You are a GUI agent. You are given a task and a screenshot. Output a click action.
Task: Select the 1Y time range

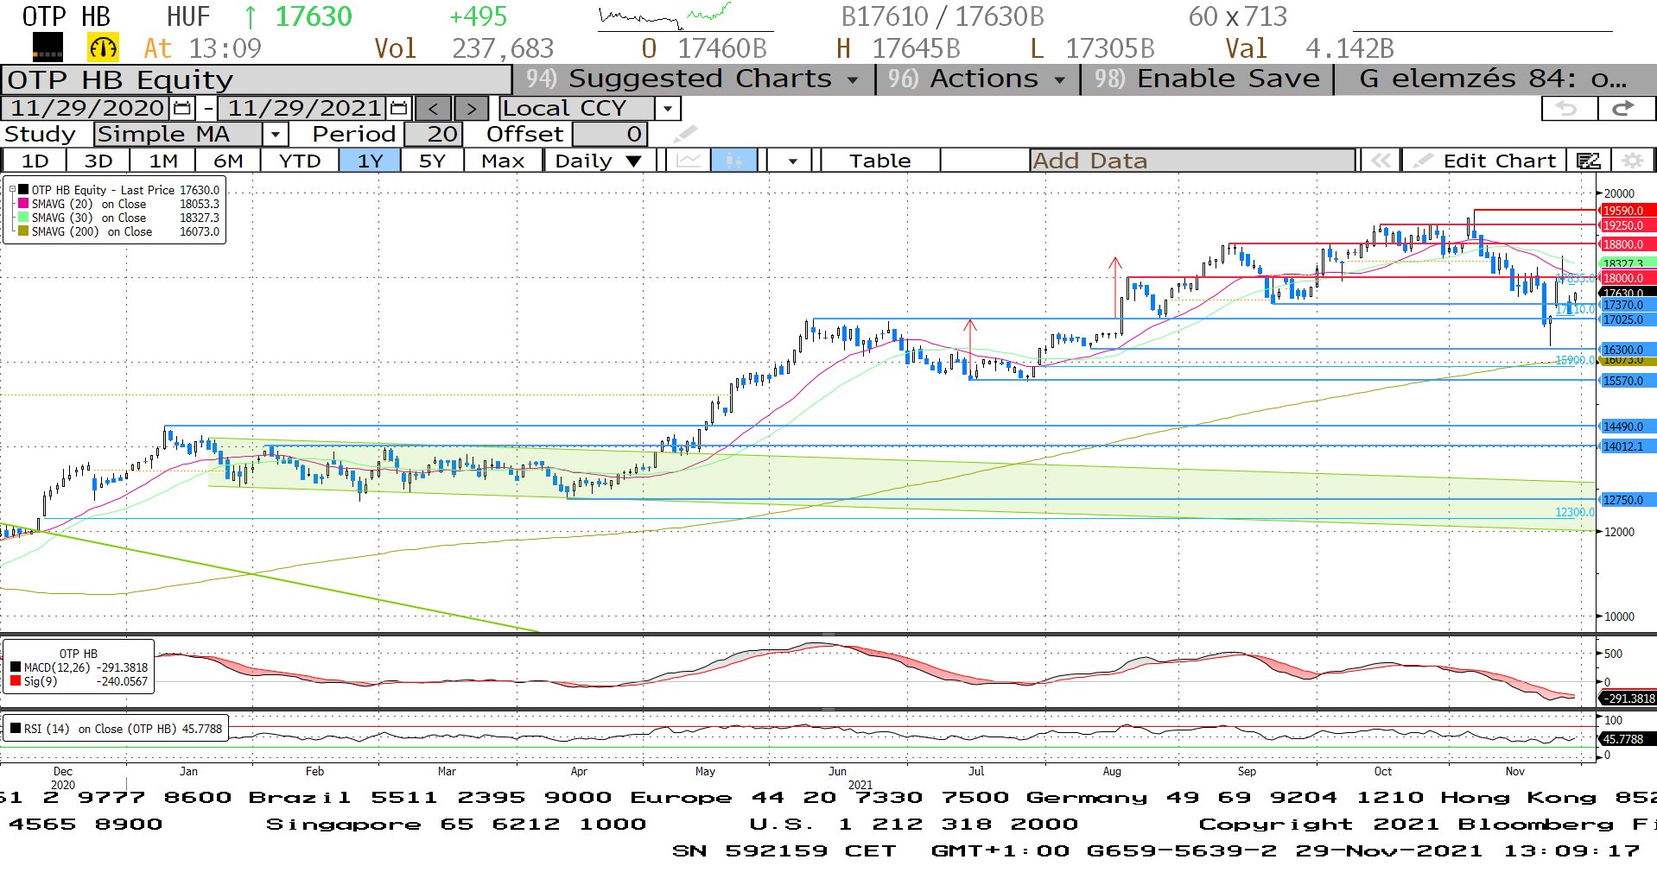pos(370,161)
